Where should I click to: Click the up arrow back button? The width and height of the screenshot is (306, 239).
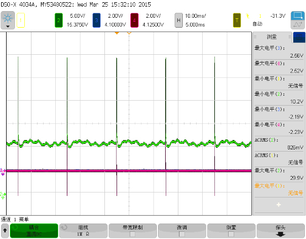tap(5, 231)
